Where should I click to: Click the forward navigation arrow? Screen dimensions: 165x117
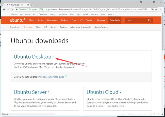click(8, 9)
